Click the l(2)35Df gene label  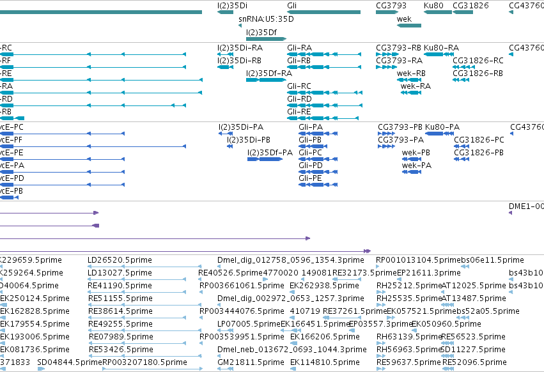tap(261, 32)
